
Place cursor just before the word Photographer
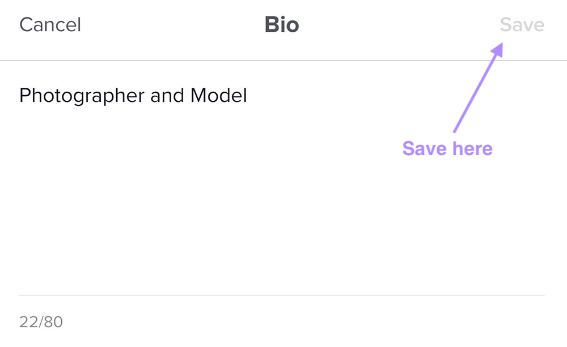(x=19, y=96)
